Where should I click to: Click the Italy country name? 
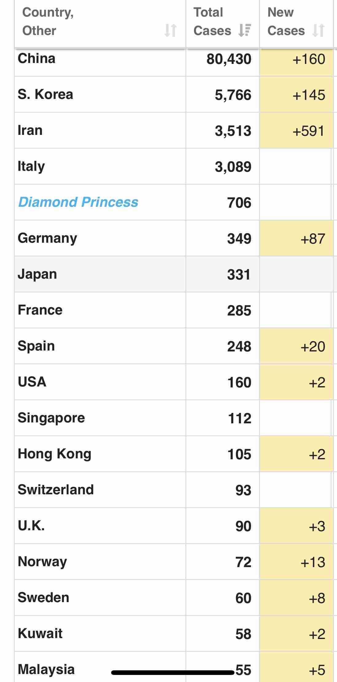pos(31,167)
